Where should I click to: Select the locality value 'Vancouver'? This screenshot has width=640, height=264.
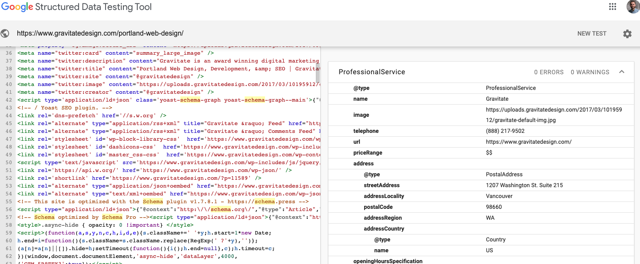[x=499, y=196]
